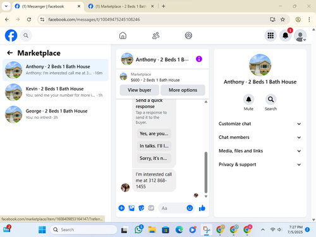Show hidden system tray icons chevron
The height and width of the screenshot is (237, 316).
coord(263,229)
